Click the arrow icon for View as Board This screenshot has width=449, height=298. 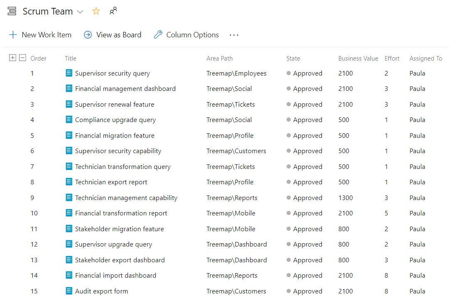click(x=88, y=35)
